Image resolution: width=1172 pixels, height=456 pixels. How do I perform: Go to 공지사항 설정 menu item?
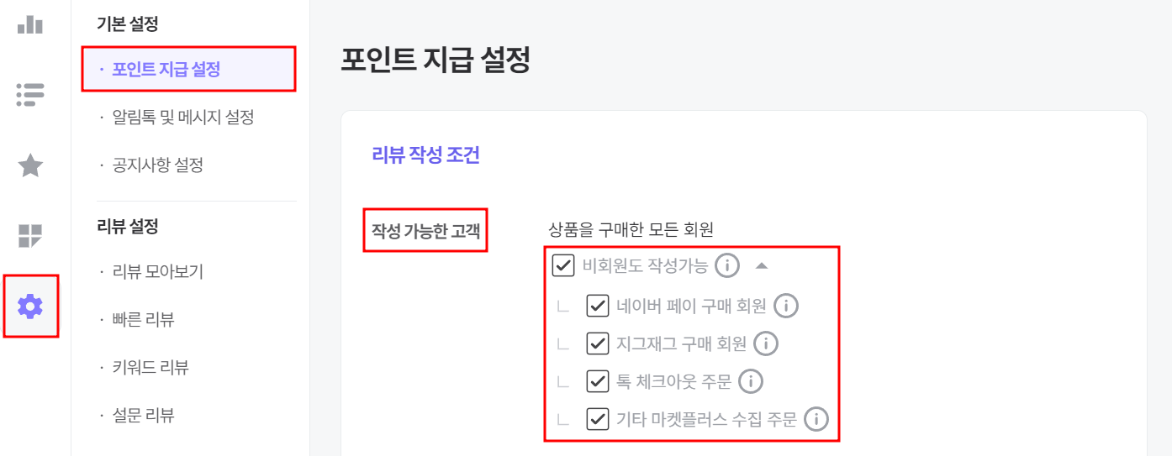tap(157, 165)
